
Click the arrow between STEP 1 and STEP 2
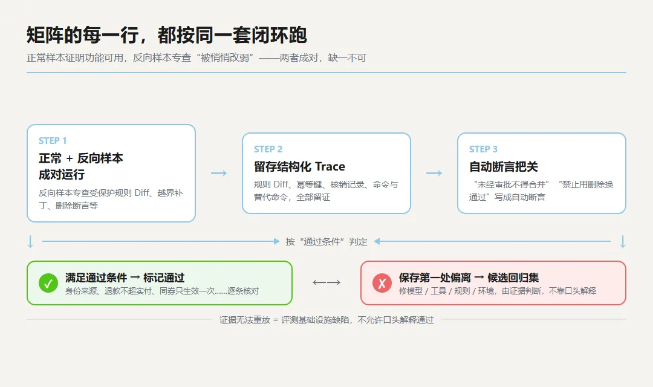[x=219, y=174]
